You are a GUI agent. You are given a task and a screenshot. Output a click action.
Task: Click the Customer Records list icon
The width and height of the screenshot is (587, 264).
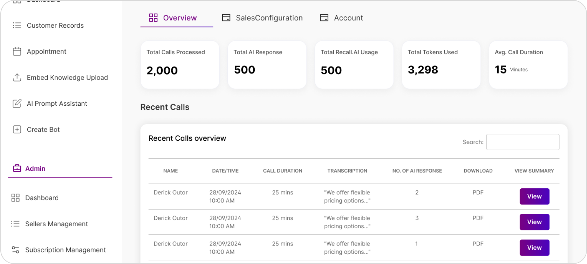(17, 26)
